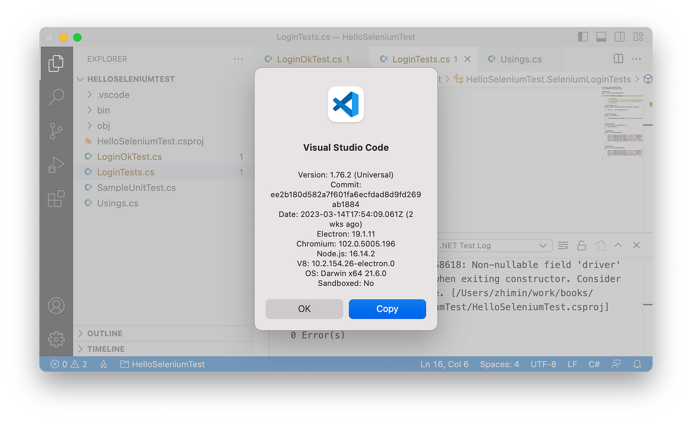The width and height of the screenshot is (692, 424).
Task: Click the cube symbol icon in breadcrumb
Action: (x=648, y=79)
